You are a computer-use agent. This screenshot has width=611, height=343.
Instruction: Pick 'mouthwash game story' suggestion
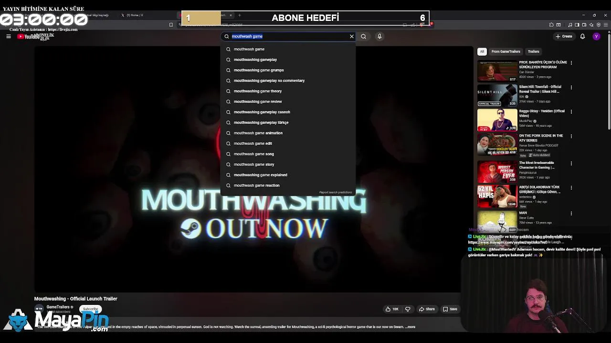[x=288, y=164]
